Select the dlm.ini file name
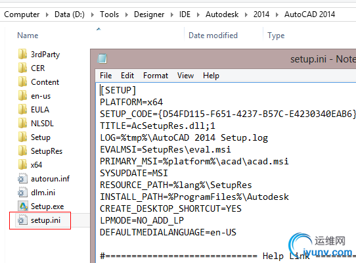The height and width of the screenshot is (263, 356). coord(43,193)
